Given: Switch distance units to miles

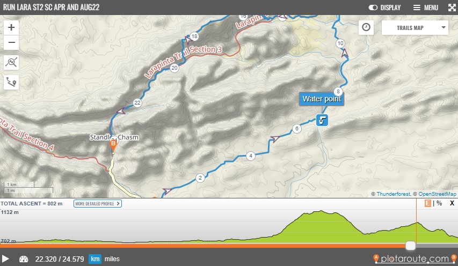Looking at the screenshot, I should (112, 259).
